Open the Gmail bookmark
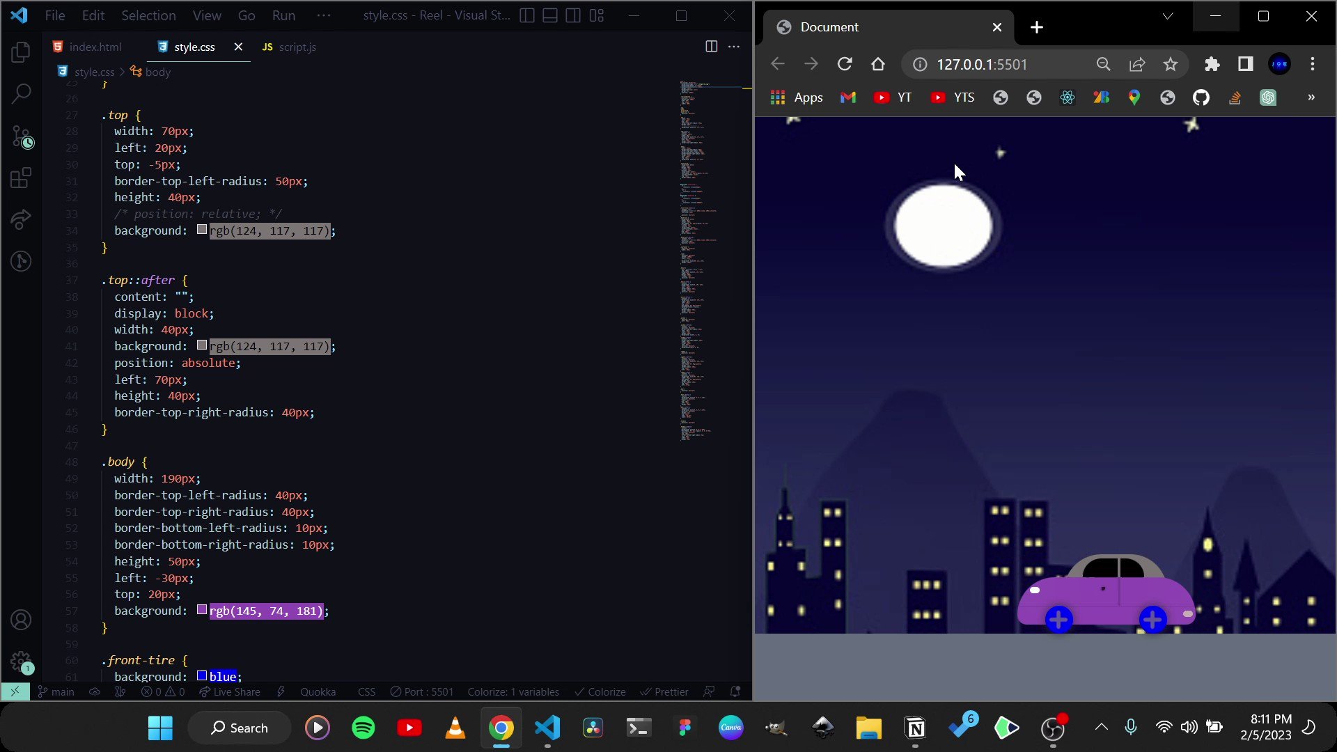Screen dimensions: 1337x752 (847, 97)
